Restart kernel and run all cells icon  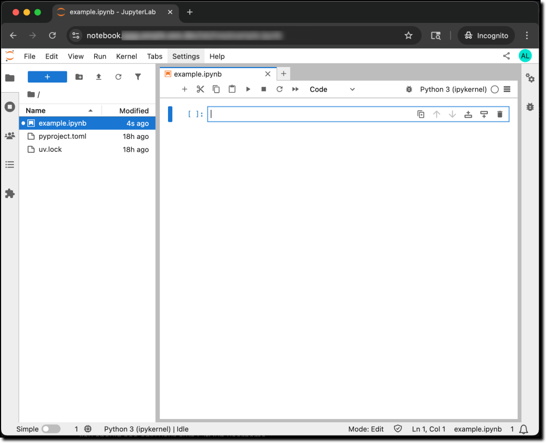coord(295,89)
